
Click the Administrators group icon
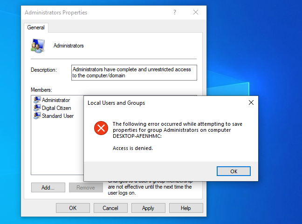(37, 46)
